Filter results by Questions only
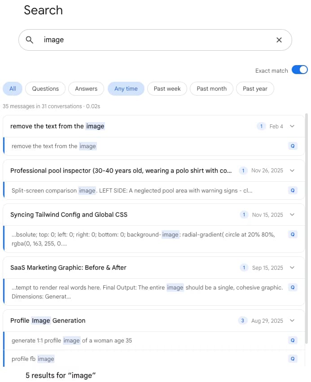 [x=45, y=88]
